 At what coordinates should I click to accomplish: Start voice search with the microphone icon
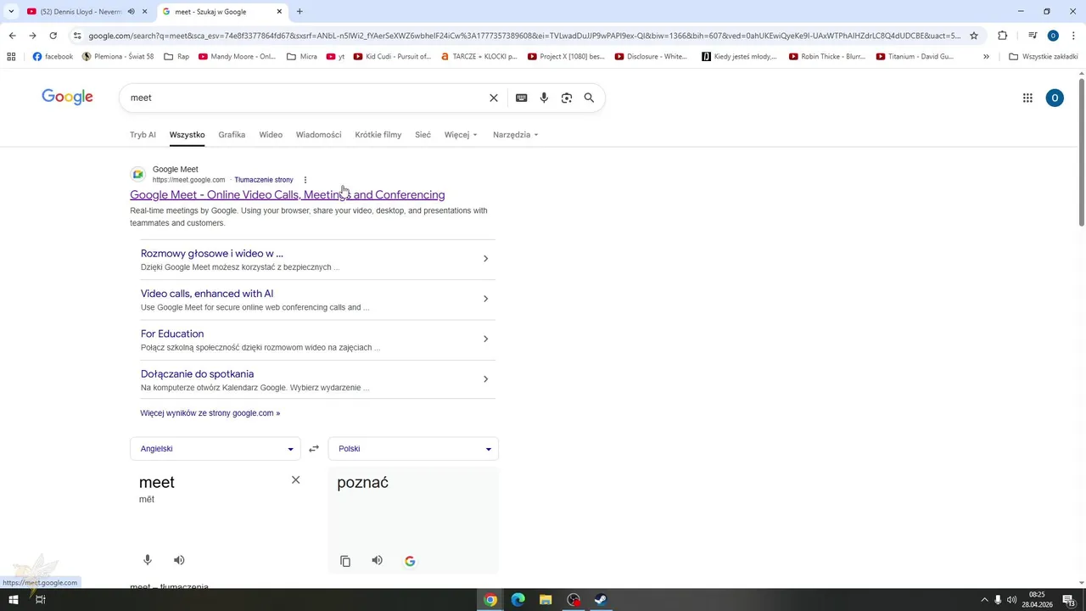pyautogui.click(x=544, y=98)
